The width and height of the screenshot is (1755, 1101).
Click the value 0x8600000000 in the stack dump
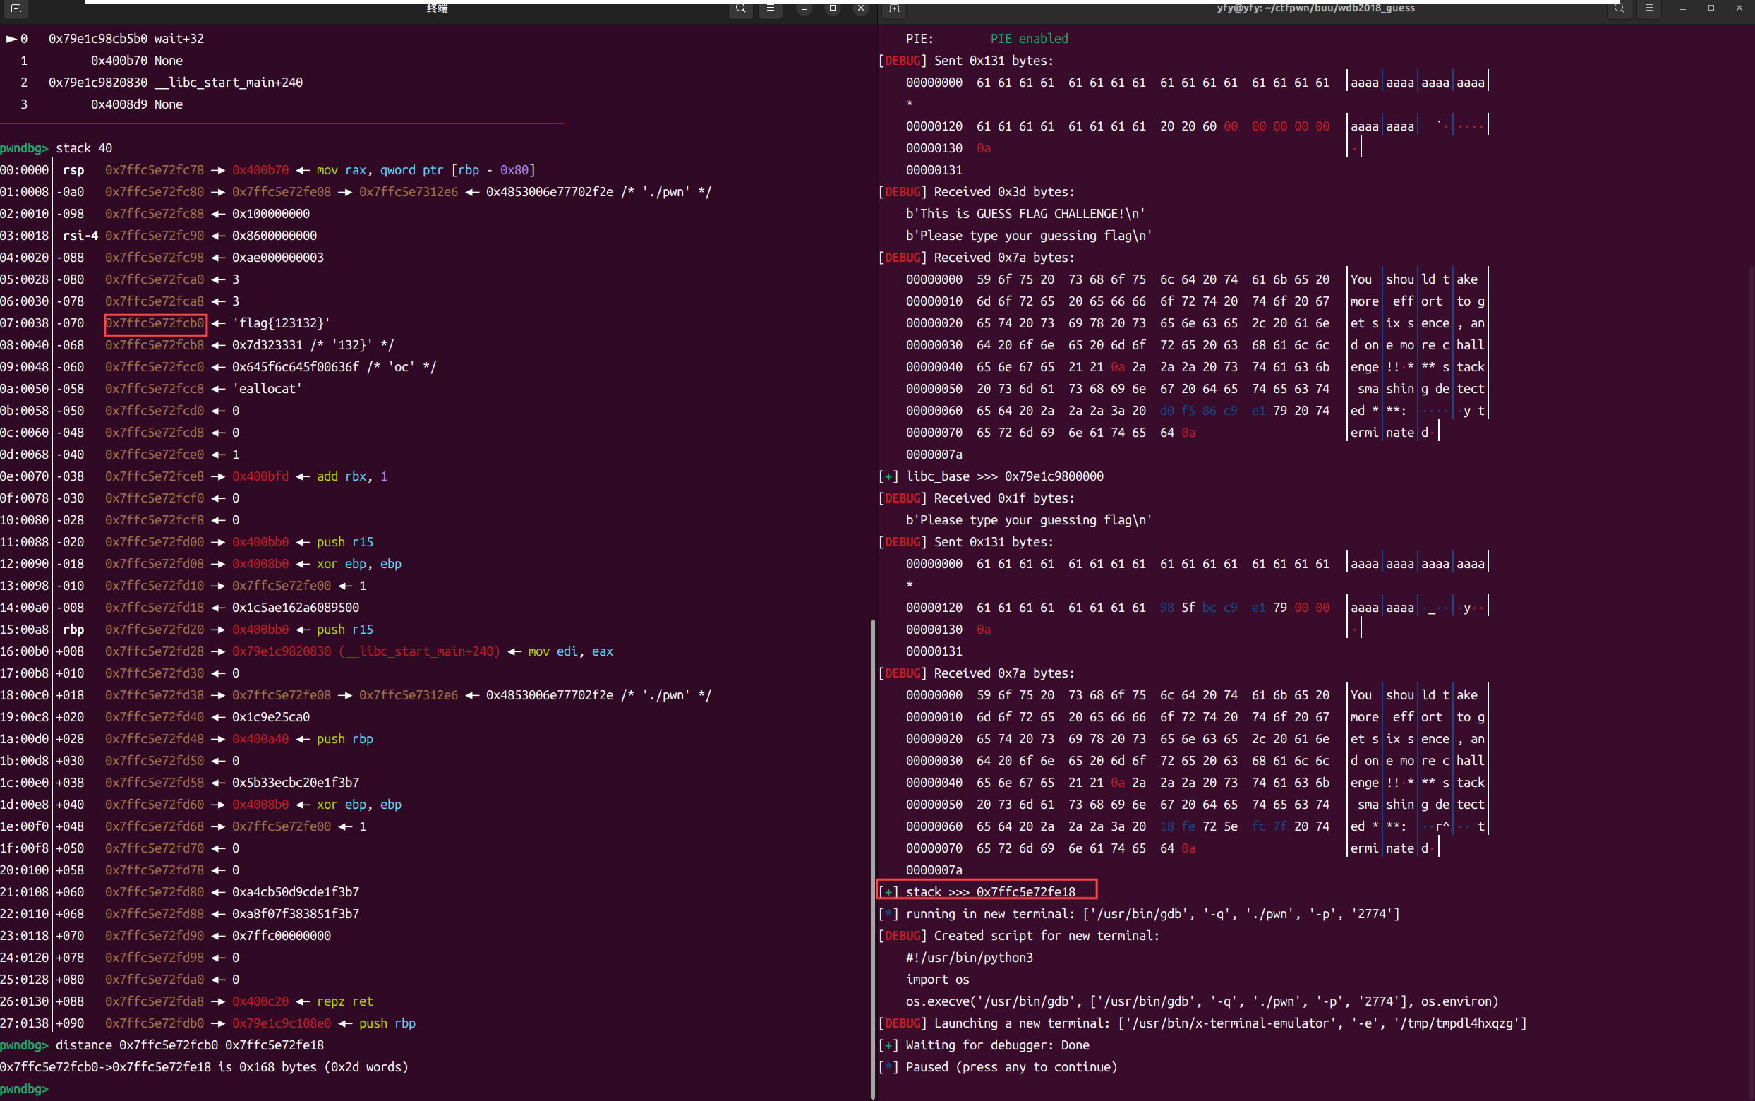point(275,235)
